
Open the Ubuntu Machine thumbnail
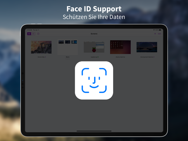pyautogui.click(x=120, y=47)
